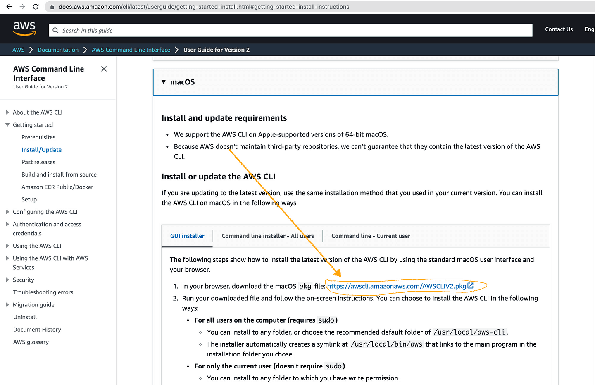Open Build and install from source
Image resolution: width=595 pixels, height=385 pixels.
pos(59,175)
